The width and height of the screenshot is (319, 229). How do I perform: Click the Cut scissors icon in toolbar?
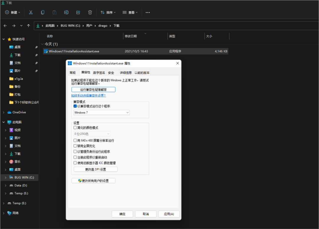pyautogui.click(x=31, y=12)
